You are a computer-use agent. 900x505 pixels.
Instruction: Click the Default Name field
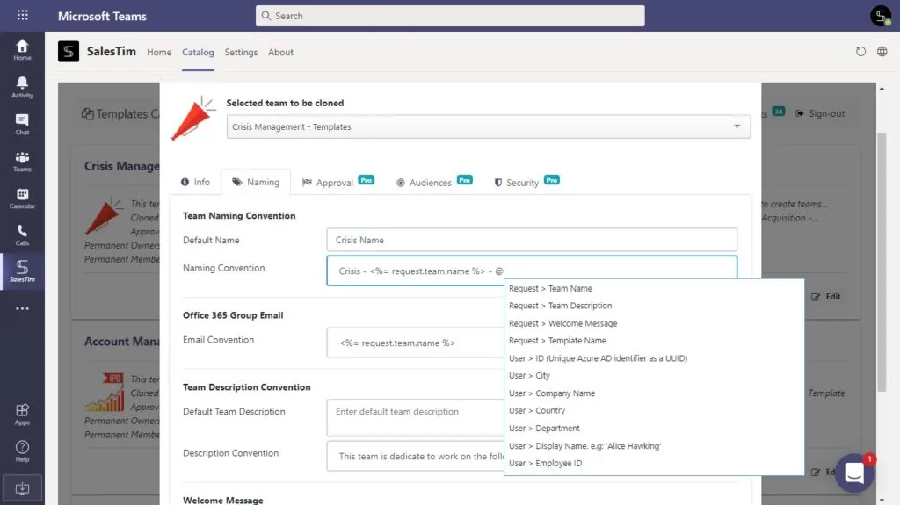[532, 240]
